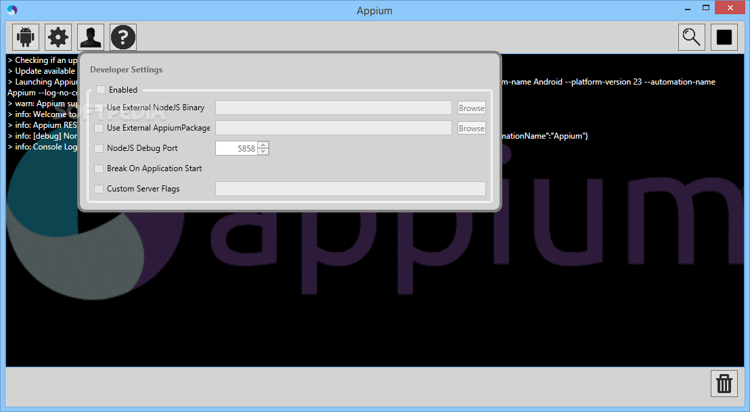Stop the Appium server square button
This screenshot has width=750, height=412.
(x=724, y=37)
